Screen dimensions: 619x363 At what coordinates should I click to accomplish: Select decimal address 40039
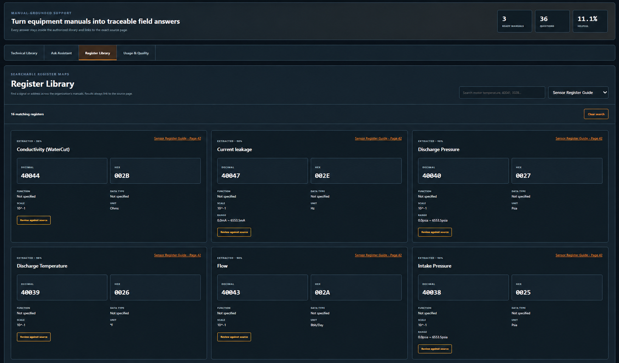[x=30, y=292]
